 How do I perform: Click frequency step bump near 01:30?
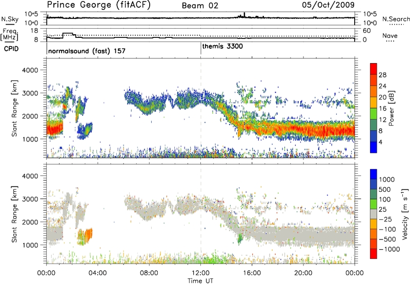pos(69,34)
